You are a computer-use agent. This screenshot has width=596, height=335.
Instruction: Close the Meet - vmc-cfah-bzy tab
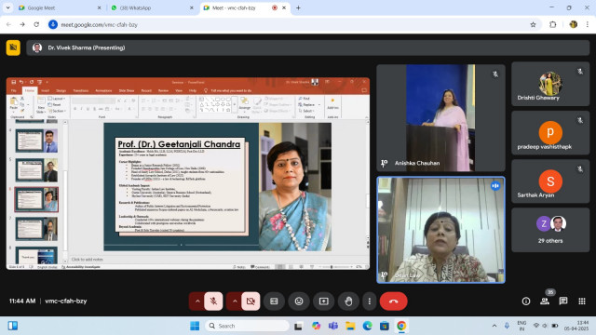pos(284,7)
